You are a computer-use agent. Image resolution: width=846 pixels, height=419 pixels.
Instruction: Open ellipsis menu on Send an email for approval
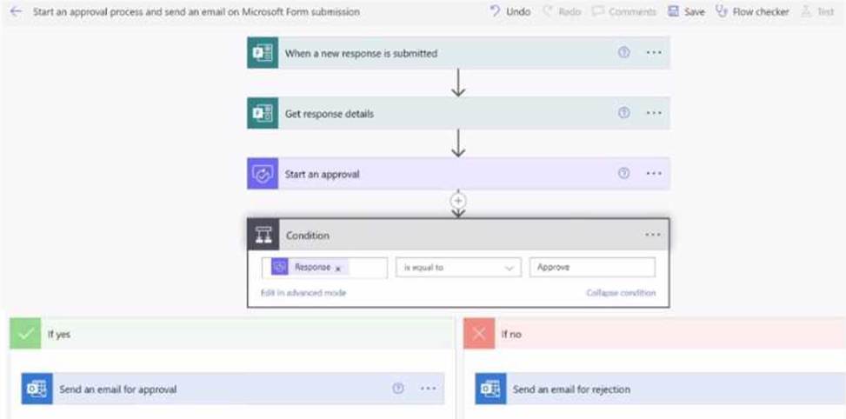tap(429, 389)
